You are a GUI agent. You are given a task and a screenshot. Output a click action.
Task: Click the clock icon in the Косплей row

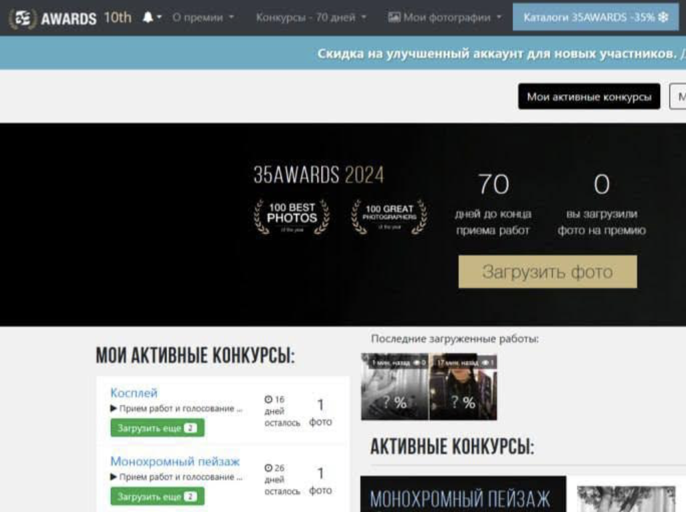(x=268, y=399)
